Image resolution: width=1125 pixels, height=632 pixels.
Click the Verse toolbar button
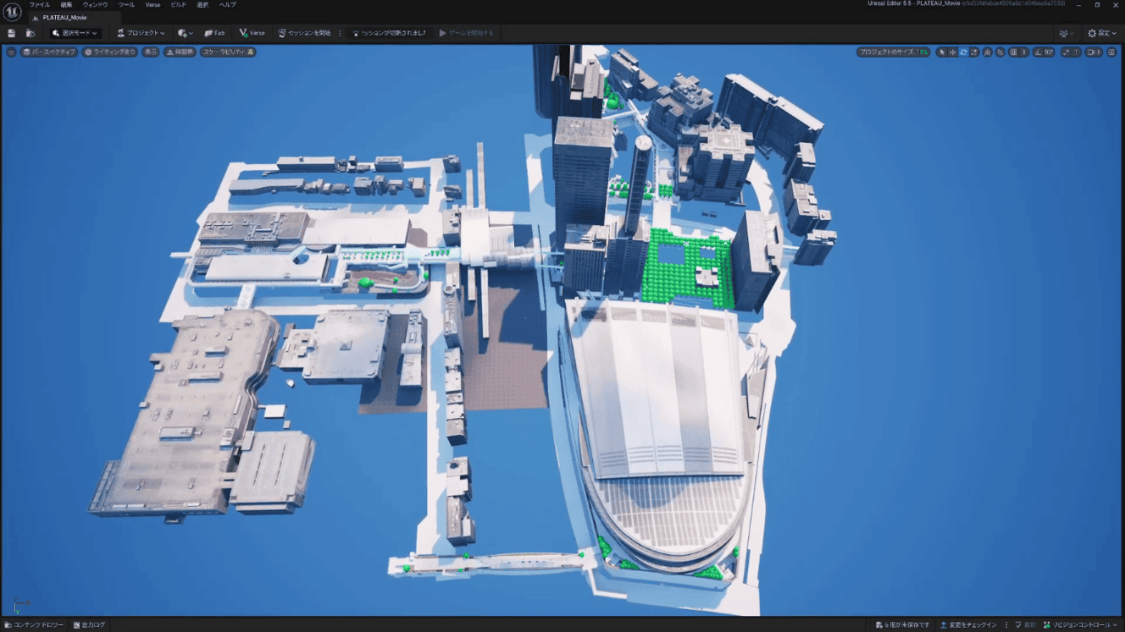tap(252, 33)
